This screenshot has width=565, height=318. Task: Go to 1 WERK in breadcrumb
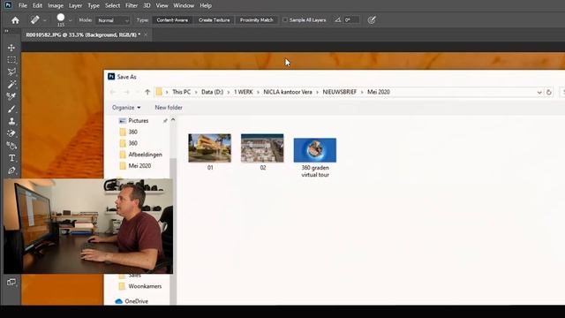(244, 92)
